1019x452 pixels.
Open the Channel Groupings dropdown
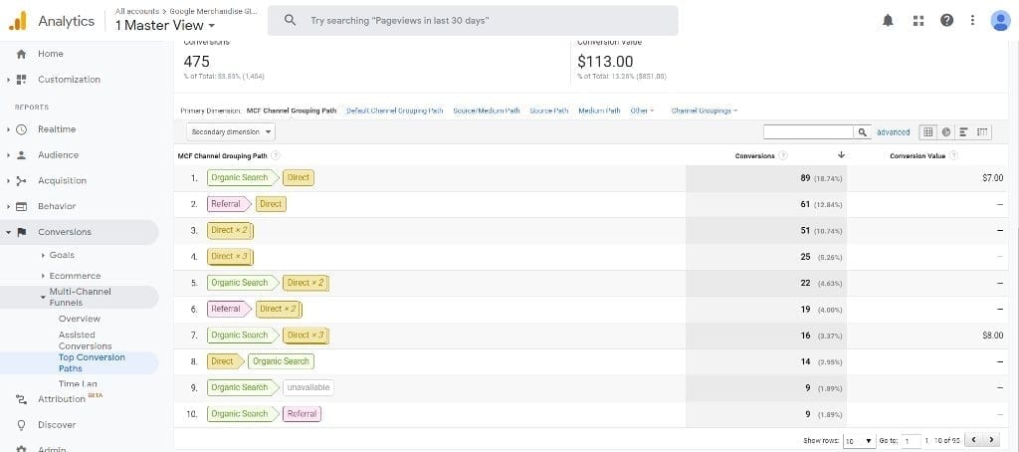(x=705, y=111)
